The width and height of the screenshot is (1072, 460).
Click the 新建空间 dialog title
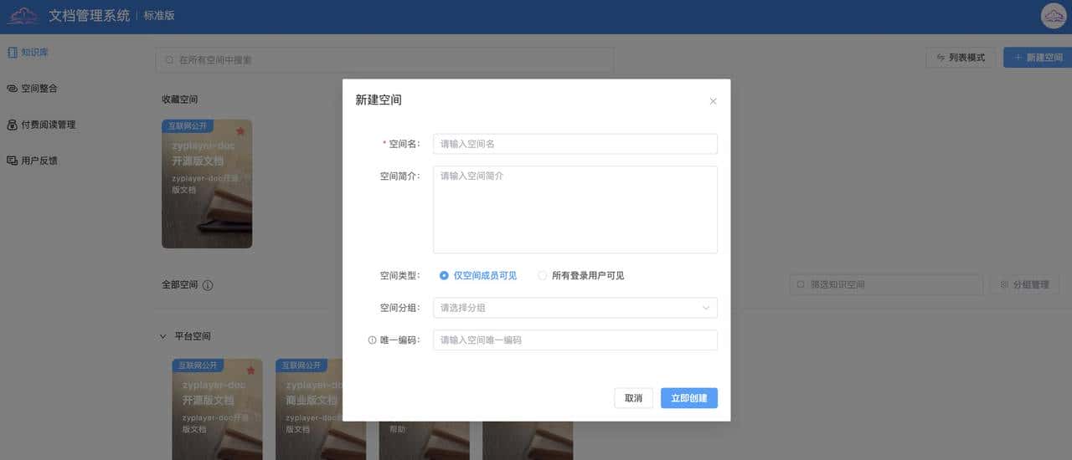[379, 100]
